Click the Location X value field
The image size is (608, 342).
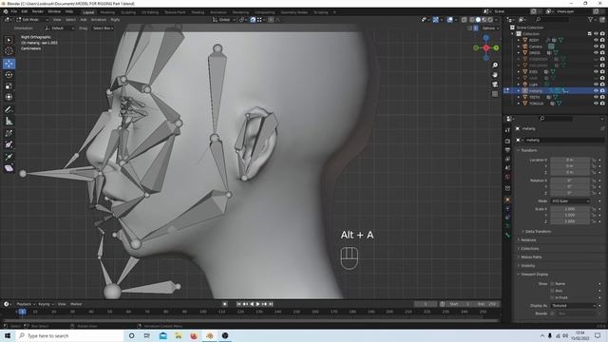[x=570, y=160]
